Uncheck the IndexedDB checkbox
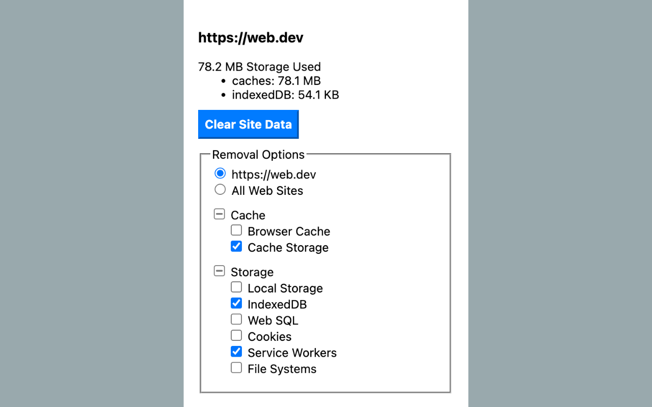Image resolution: width=652 pixels, height=407 pixels. pyautogui.click(x=236, y=304)
